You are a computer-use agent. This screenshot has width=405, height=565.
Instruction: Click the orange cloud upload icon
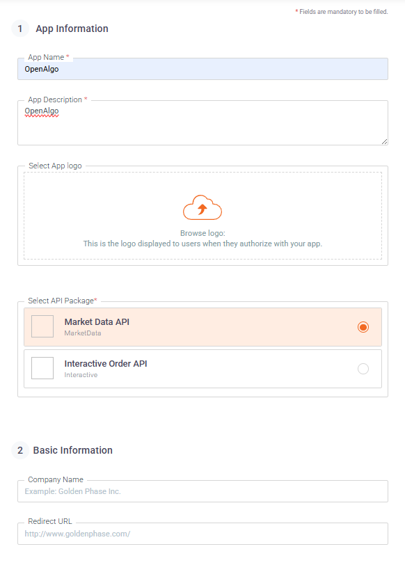(x=202, y=207)
